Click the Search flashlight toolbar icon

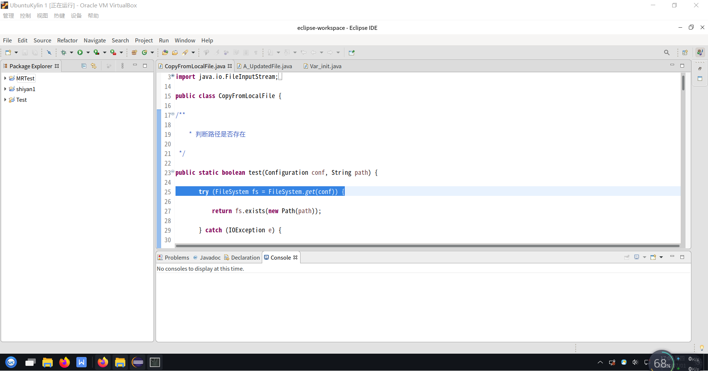coord(185,52)
